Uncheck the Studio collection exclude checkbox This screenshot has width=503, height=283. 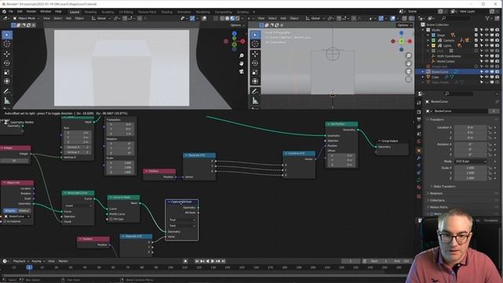(x=476, y=30)
